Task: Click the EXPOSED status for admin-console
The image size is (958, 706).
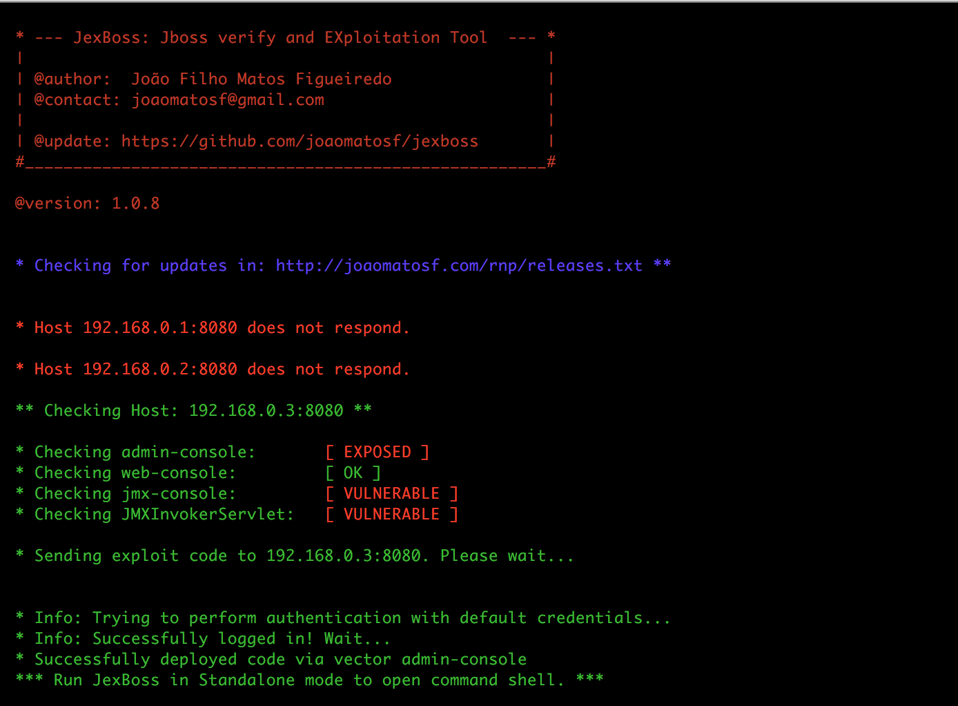Action: click(x=377, y=452)
